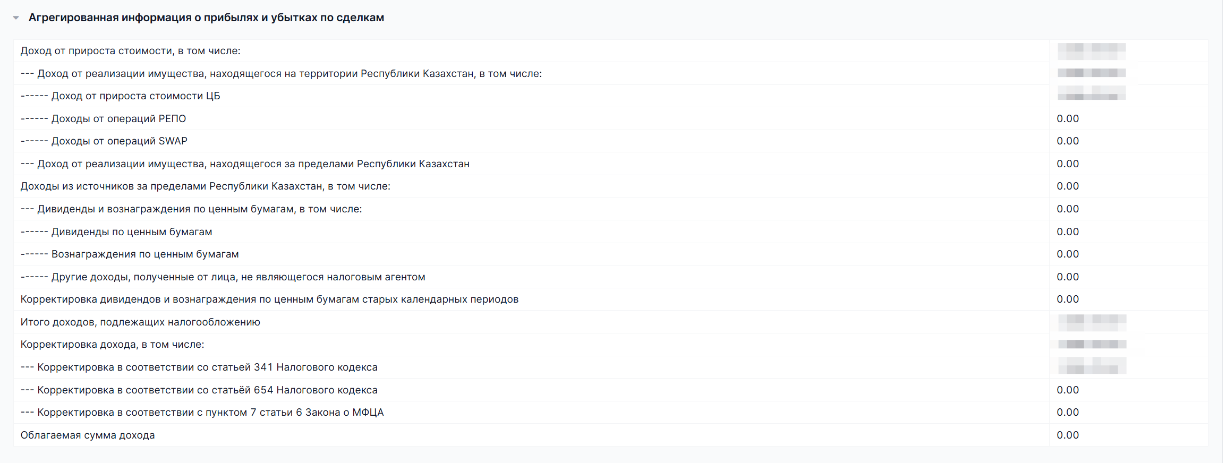Click the 'Другие доходы' from non-tax-agent row label

point(238,277)
